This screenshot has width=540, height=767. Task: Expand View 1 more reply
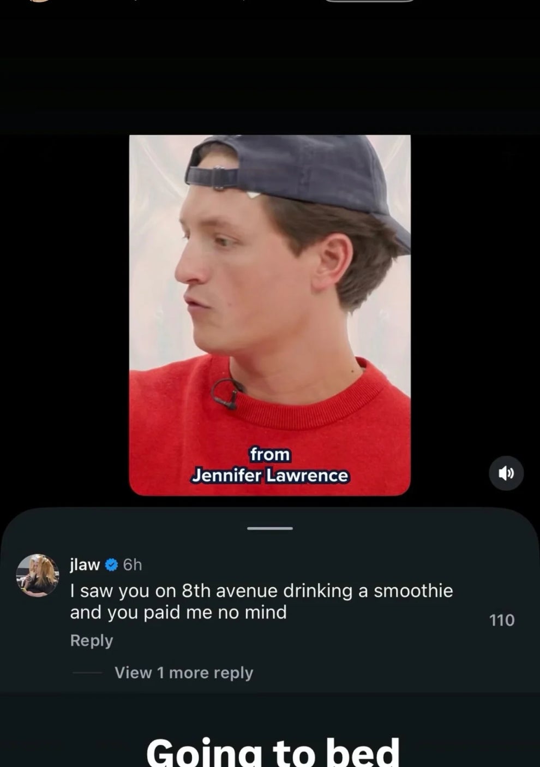(184, 673)
